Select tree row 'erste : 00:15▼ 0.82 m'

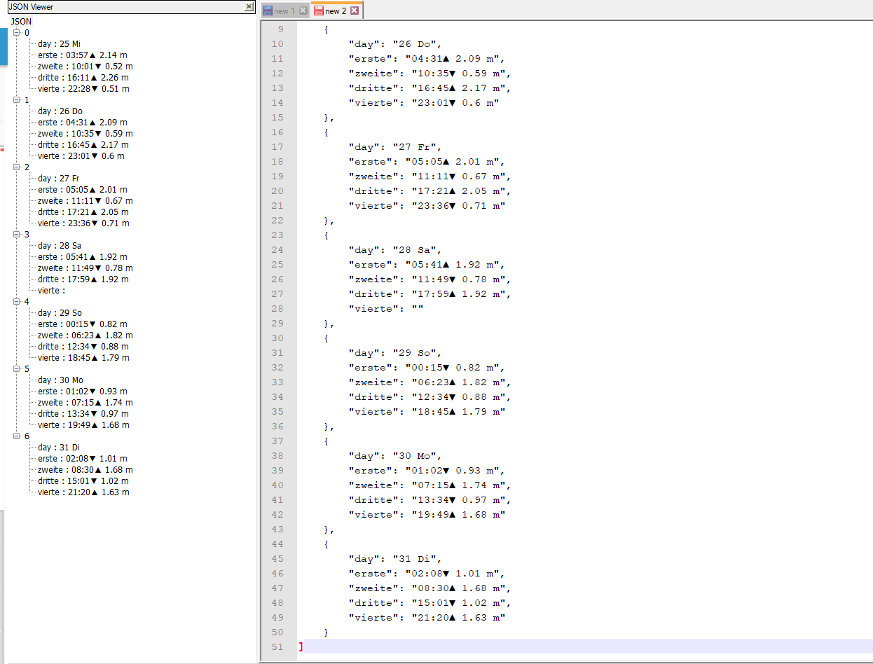(x=83, y=324)
